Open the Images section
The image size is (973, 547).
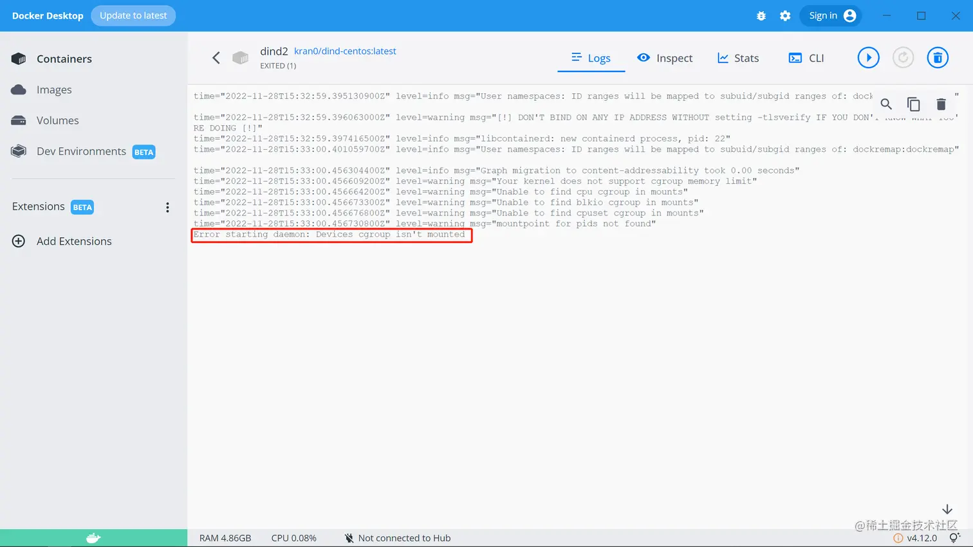(54, 89)
